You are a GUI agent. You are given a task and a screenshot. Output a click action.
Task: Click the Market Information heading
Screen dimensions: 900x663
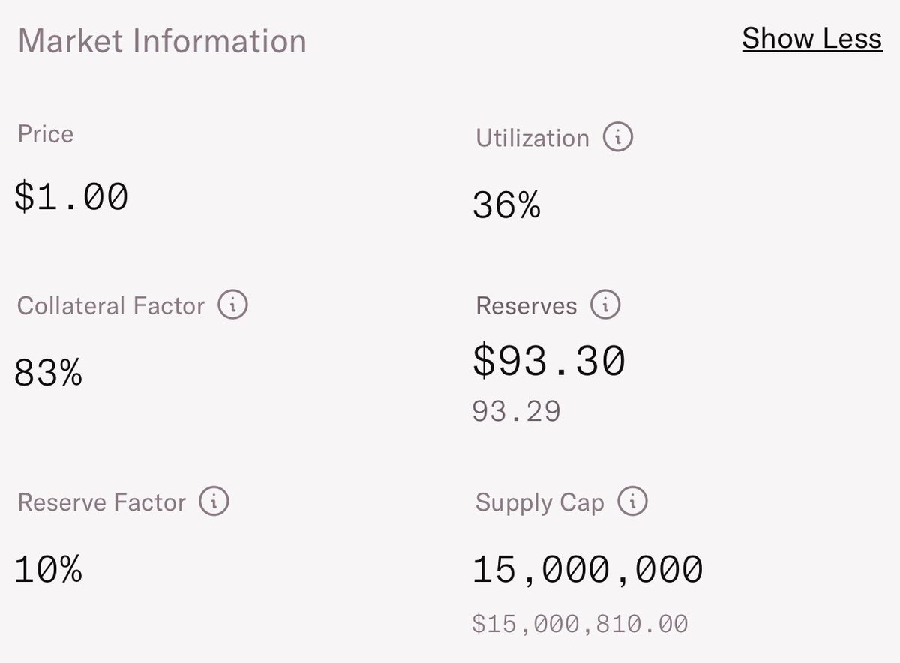(x=162, y=40)
